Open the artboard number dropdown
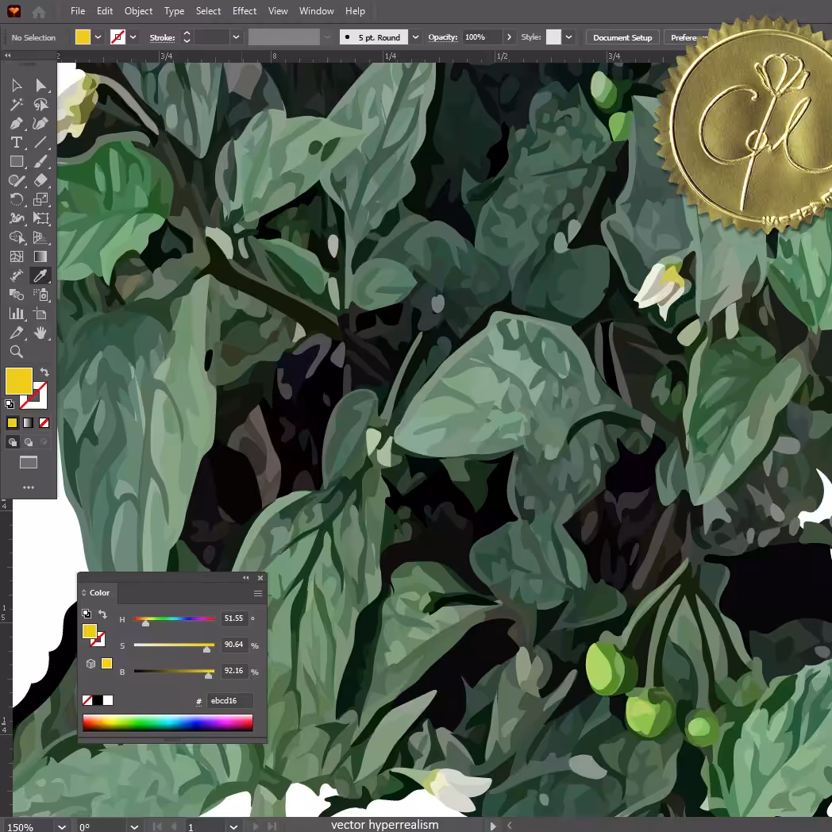The image size is (832, 832). (x=233, y=826)
